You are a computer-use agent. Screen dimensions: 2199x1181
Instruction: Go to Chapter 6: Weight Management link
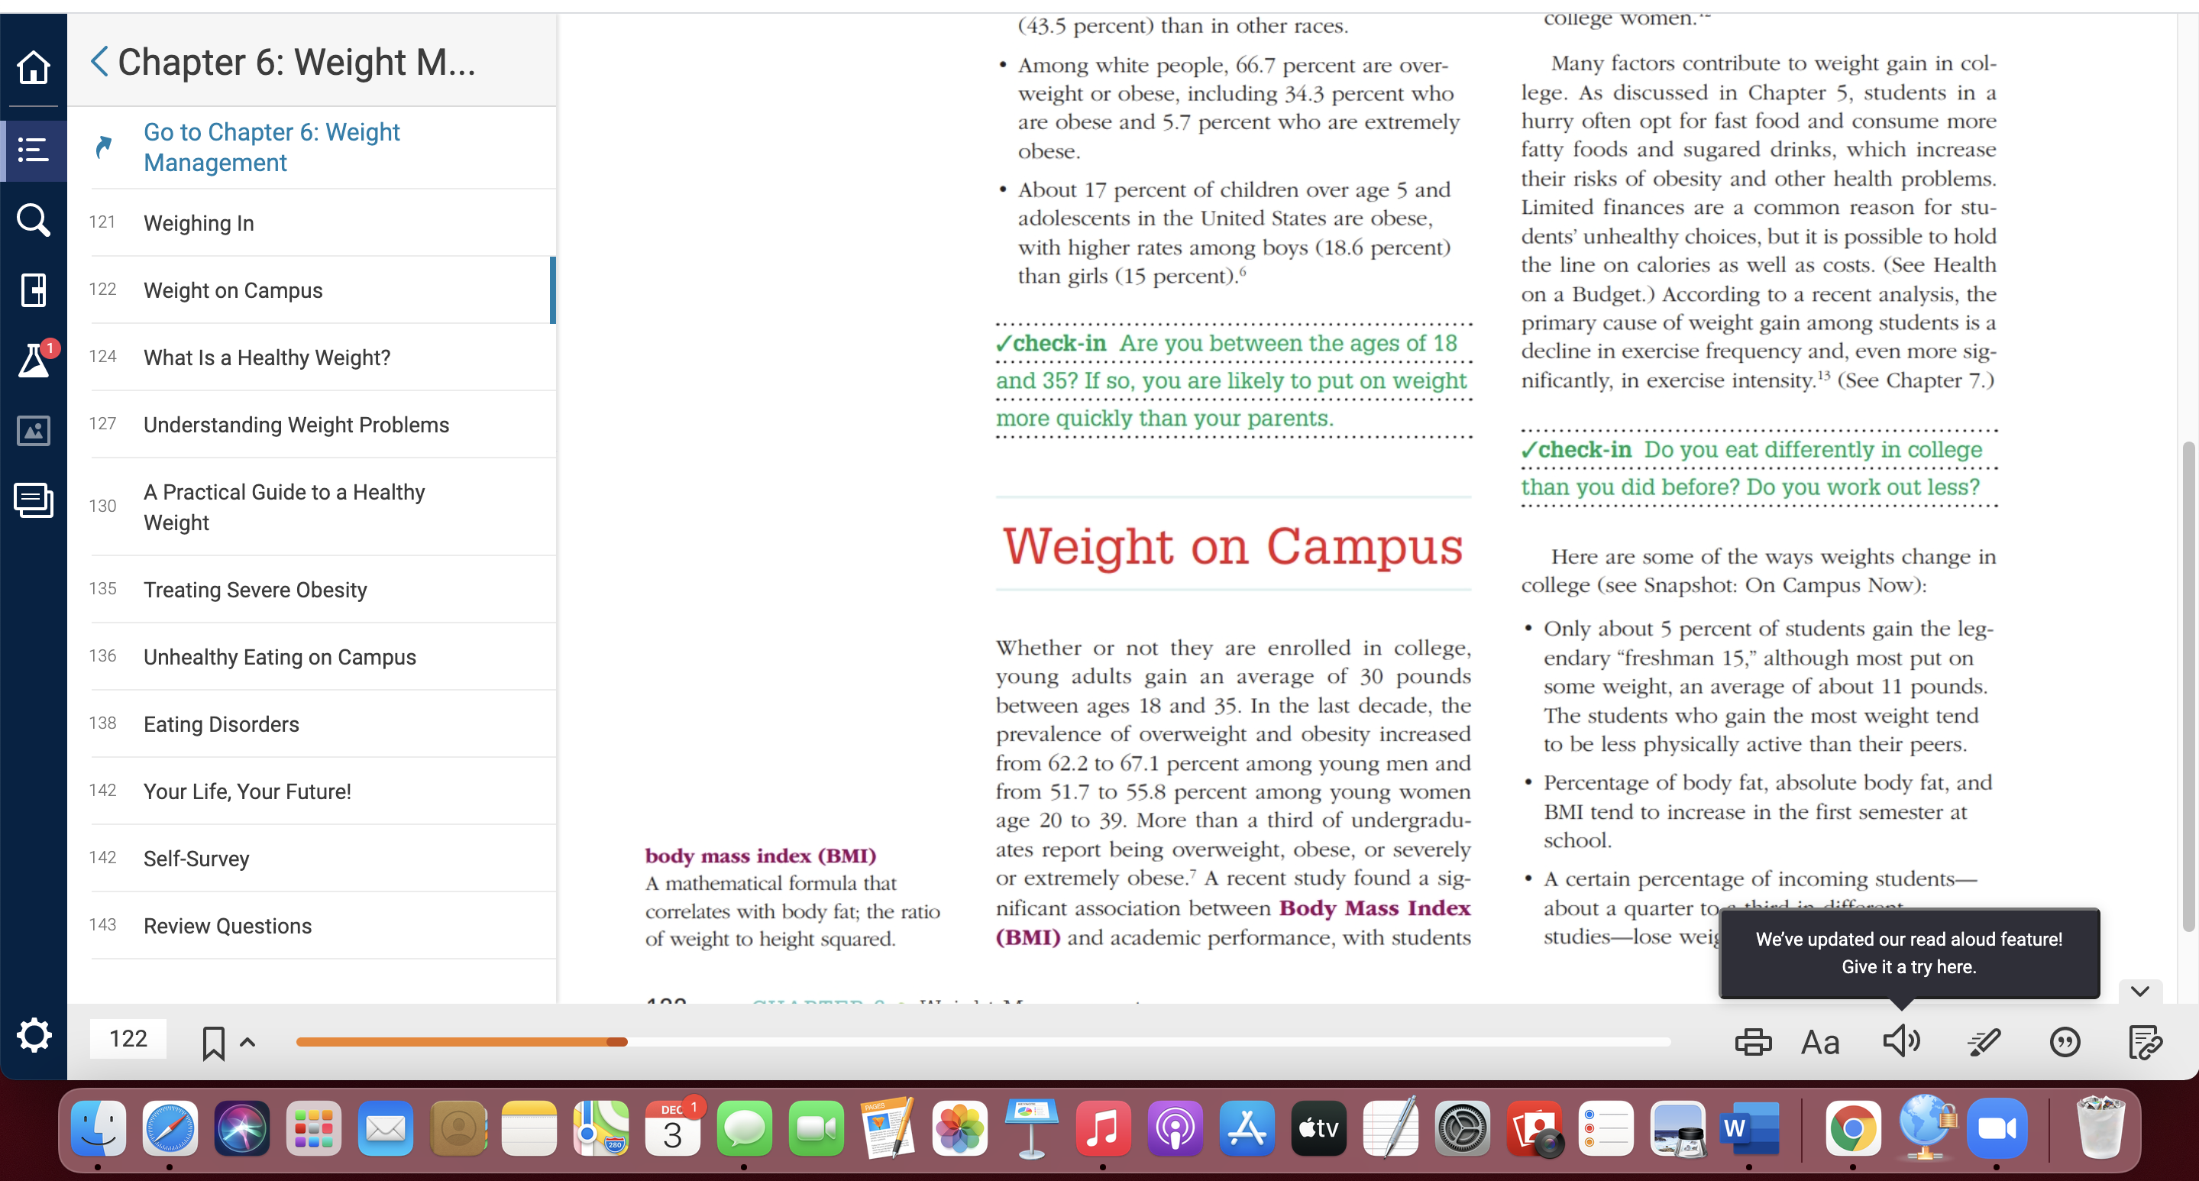[x=271, y=147]
